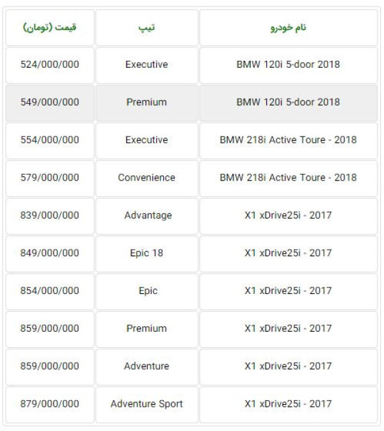Click the Convenience type cell
Image resolution: width=384 pixels, height=431 pixels.
pos(147,179)
